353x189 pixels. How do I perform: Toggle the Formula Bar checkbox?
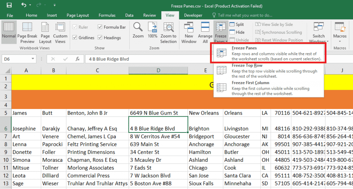click(x=100, y=27)
